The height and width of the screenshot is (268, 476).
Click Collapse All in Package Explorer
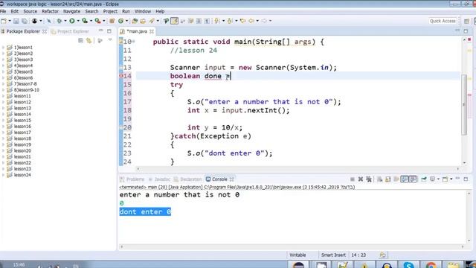click(x=80, y=40)
